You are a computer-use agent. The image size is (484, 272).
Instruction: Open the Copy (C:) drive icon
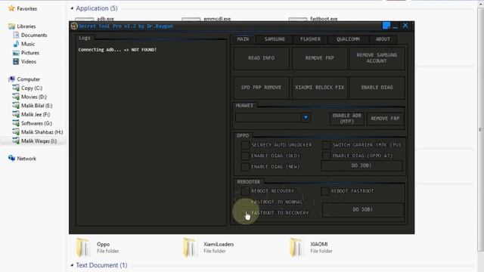(x=16, y=88)
